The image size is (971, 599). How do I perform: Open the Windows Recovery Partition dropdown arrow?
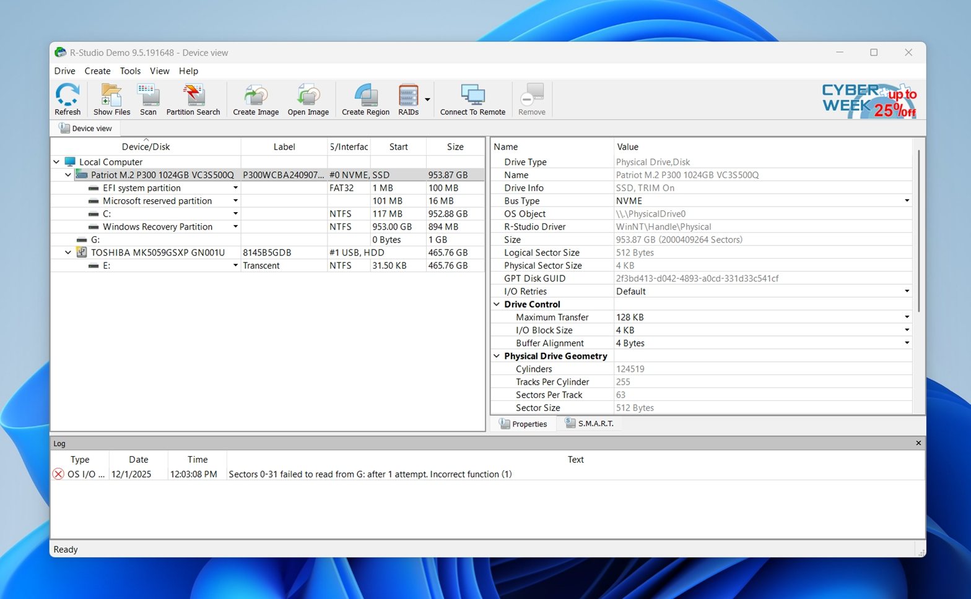coord(235,227)
